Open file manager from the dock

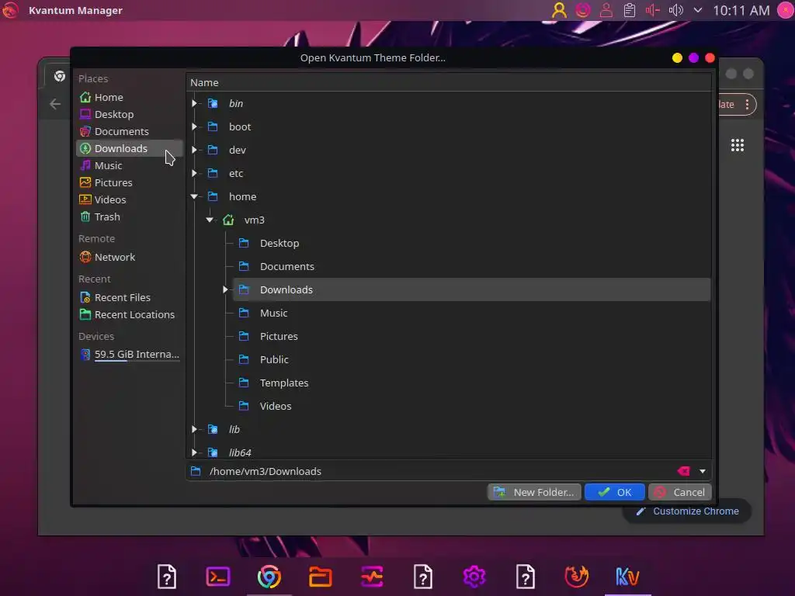pos(321,577)
